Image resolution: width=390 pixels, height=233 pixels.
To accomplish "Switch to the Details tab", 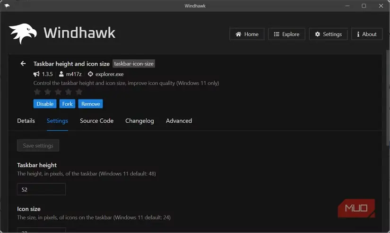I will pyautogui.click(x=26, y=121).
